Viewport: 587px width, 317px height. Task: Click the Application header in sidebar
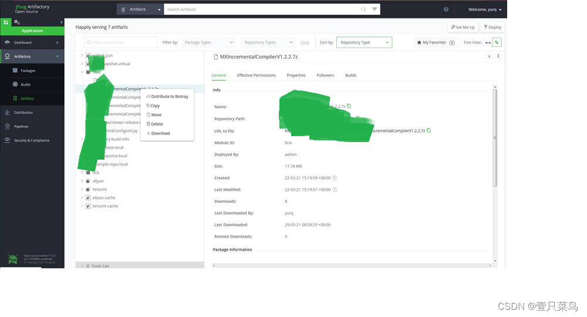coord(32,31)
